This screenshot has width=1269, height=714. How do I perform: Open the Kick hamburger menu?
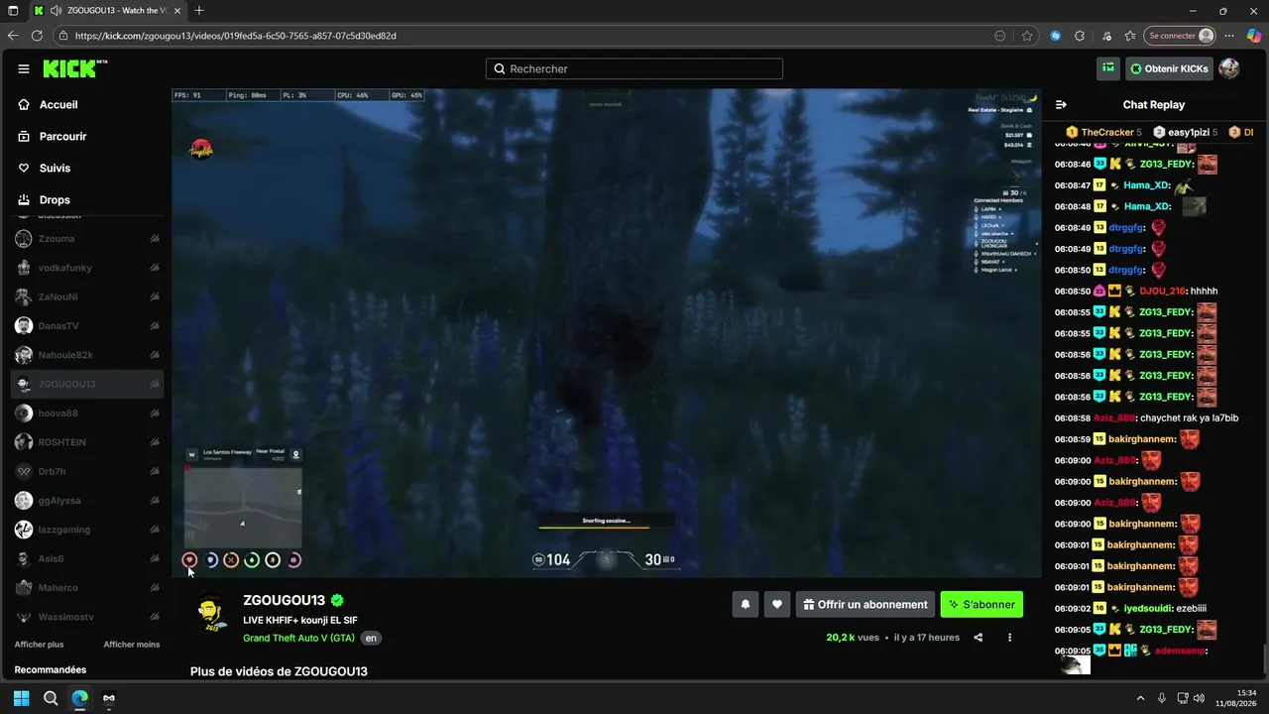24,69
